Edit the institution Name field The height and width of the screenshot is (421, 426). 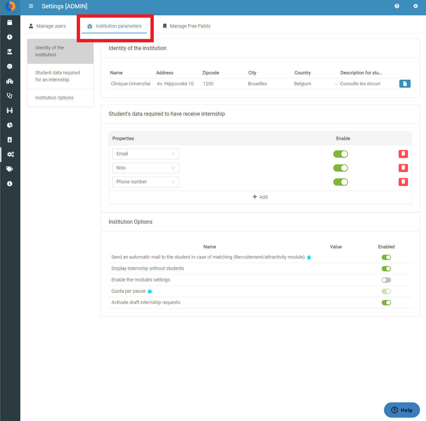131,84
